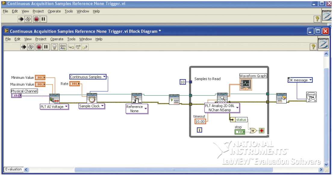
Task: Click horizontal scrollbar left arrow
Action: point(26,170)
